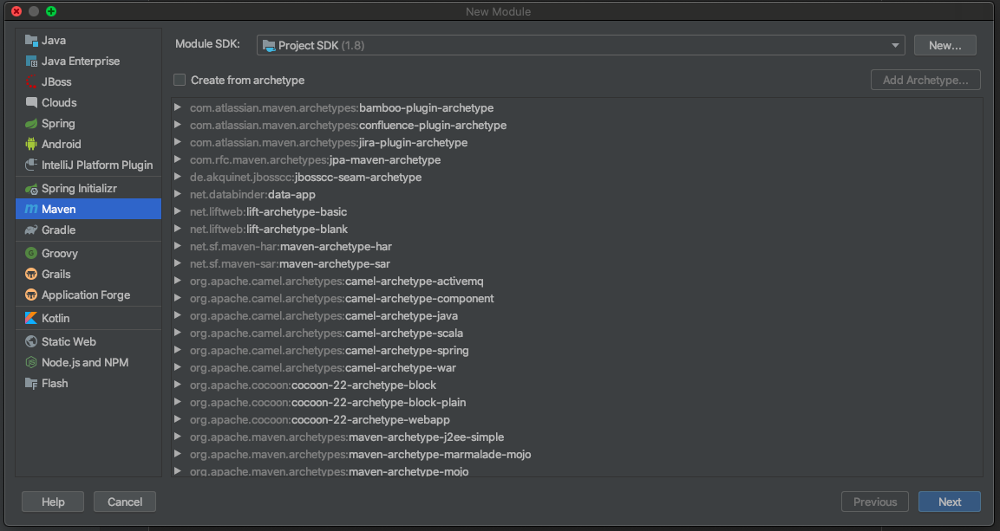The width and height of the screenshot is (1000, 531).
Task: Click the Java Enterprise icon
Action: pos(30,62)
